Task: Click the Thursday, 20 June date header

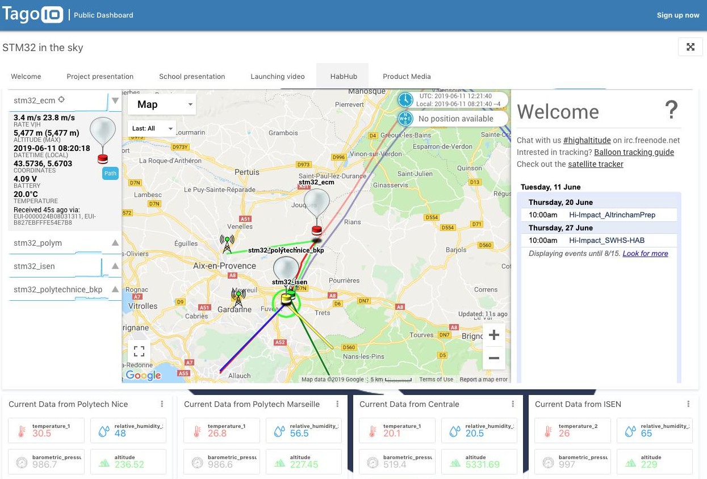Action: 560,202
